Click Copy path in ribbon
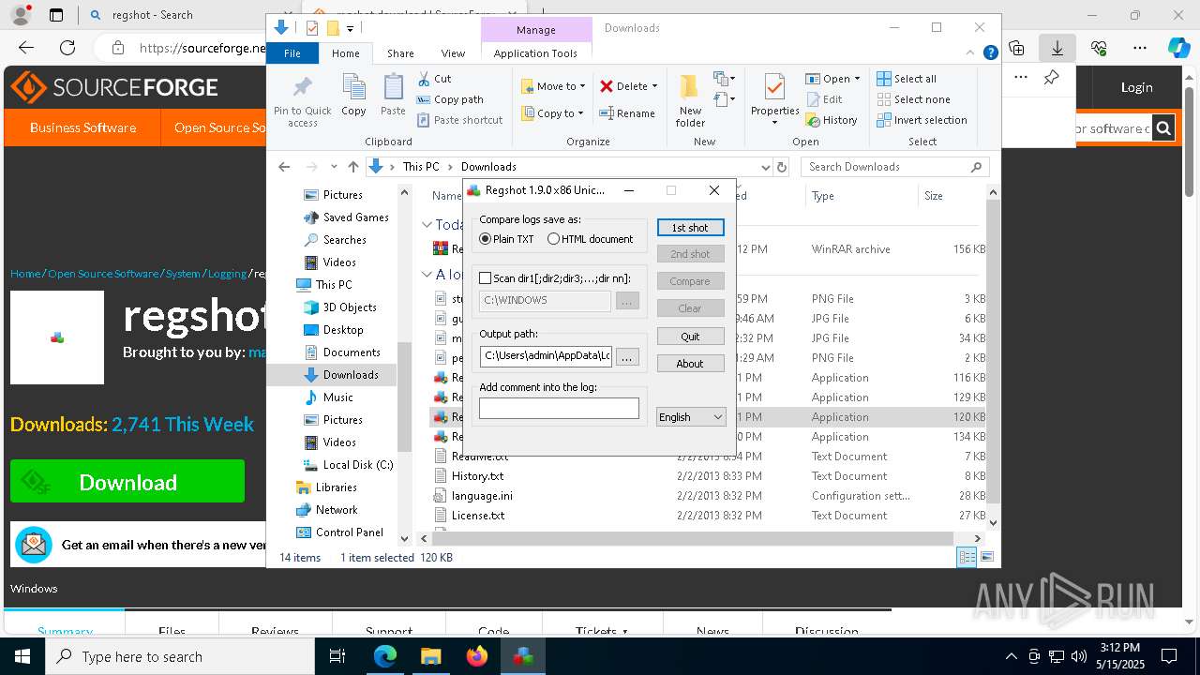Screen dimensions: 1200x675 pos(450,99)
